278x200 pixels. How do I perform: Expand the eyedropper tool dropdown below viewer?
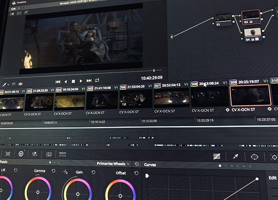[9, 84]
